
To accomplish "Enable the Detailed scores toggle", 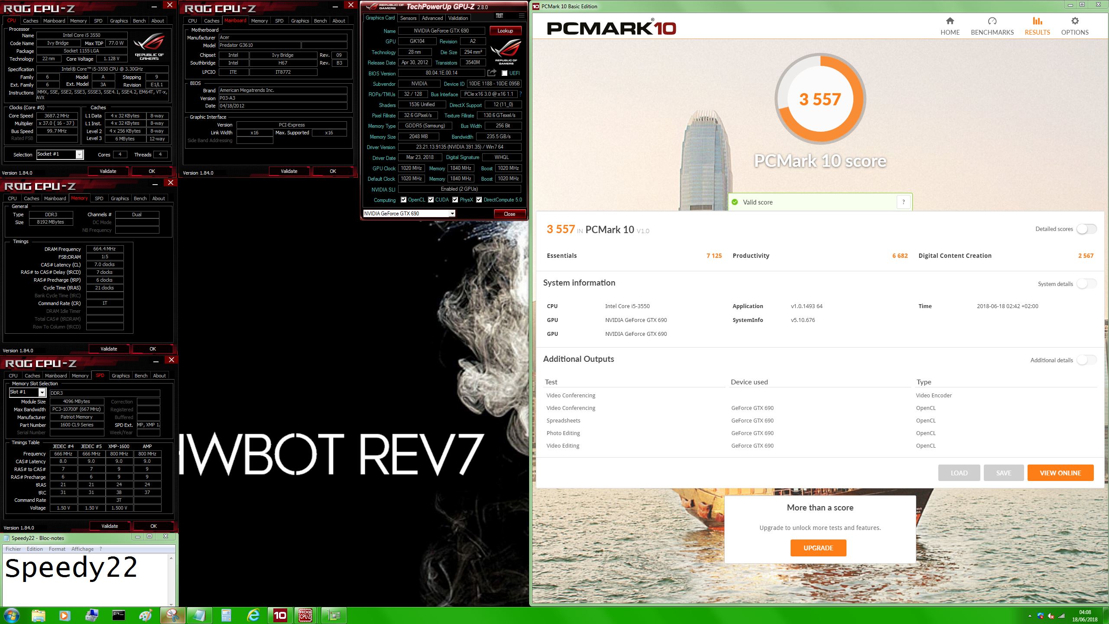I will 1086,229.
